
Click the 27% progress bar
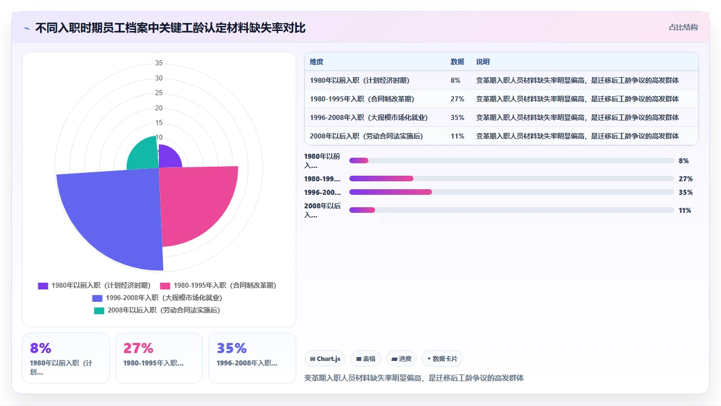point(511,179)
